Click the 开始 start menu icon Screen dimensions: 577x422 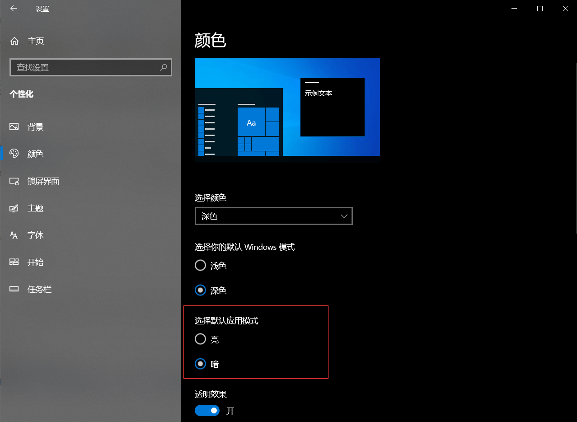coord(14,263)
